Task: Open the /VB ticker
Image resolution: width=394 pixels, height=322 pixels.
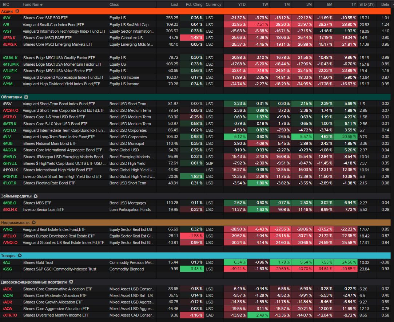Action: coord(6,25)
